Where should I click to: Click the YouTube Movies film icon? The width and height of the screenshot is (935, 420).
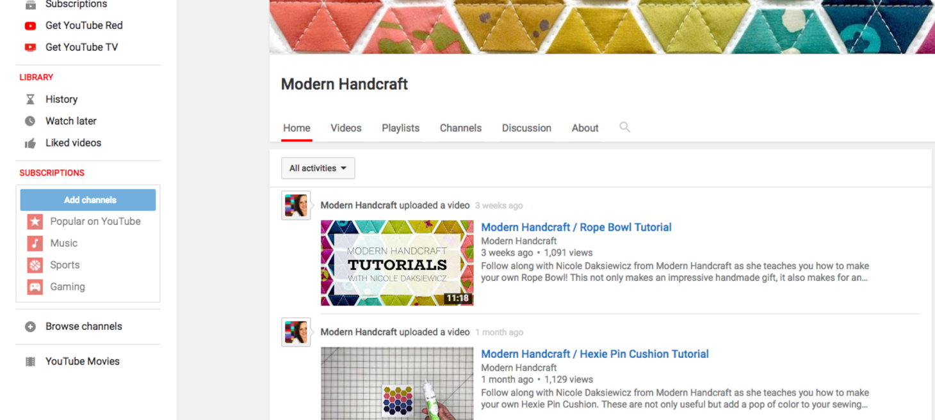pos(30,362)
